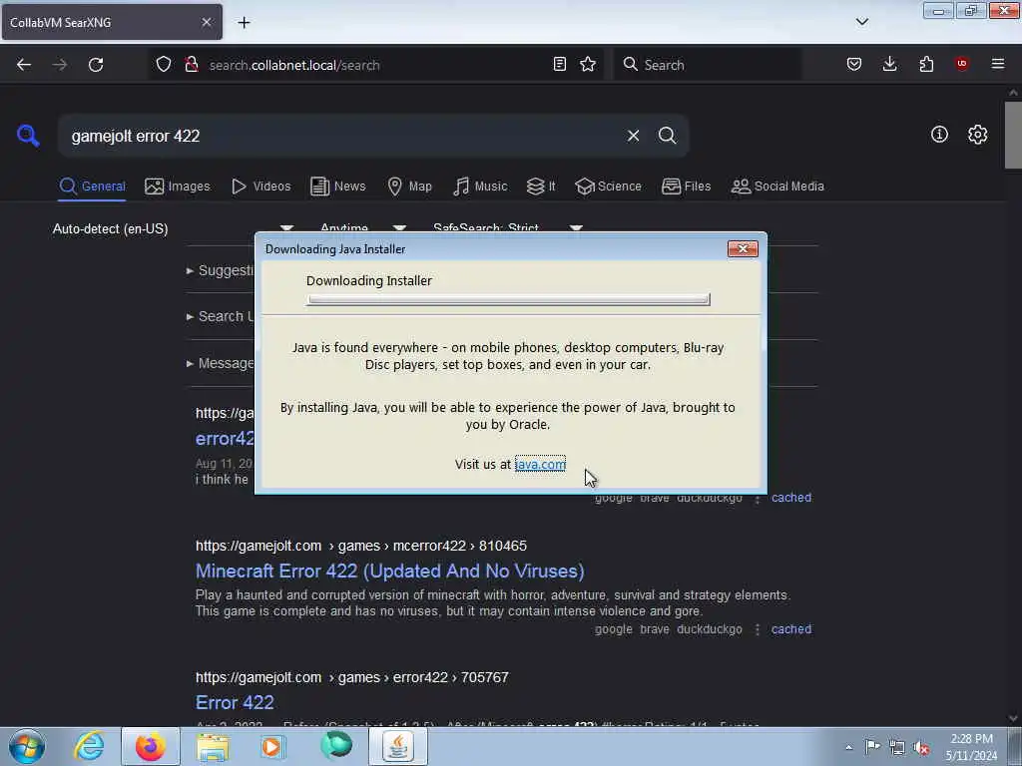Open the SearXNG about info icon

[939, 135]
